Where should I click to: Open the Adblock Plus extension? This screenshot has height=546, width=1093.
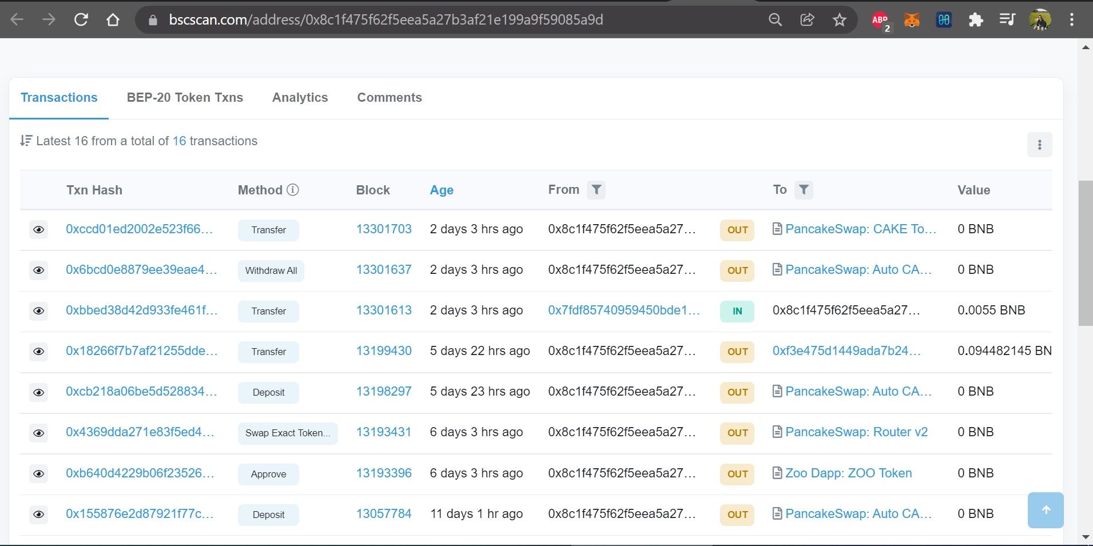881,21
